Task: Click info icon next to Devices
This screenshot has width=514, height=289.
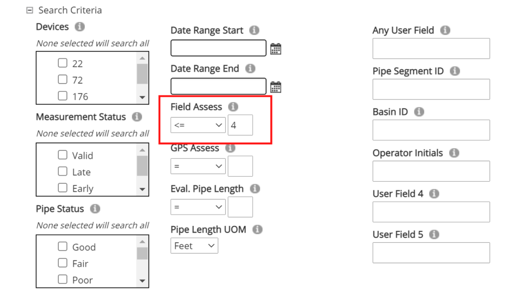Action: [80, 27]
